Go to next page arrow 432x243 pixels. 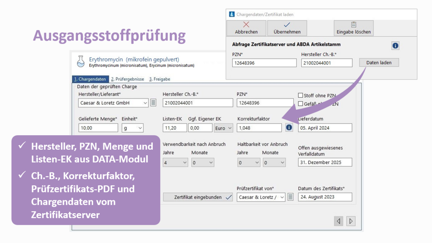(x=351, y=221)
